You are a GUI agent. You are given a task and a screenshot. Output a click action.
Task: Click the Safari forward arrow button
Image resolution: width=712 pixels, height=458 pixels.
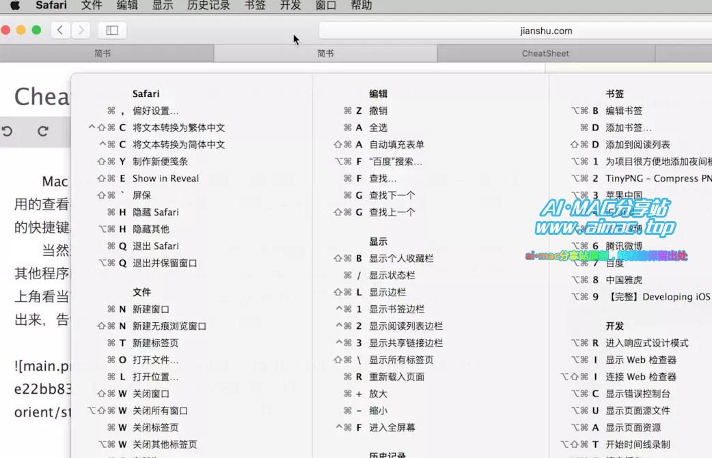(x=81, y=31)
